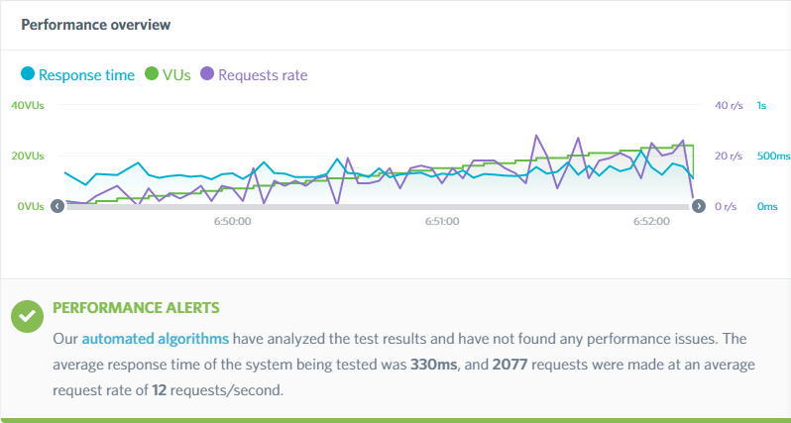
Task: Click the blue Response time legend dot
Action: [x=28, y=74]
